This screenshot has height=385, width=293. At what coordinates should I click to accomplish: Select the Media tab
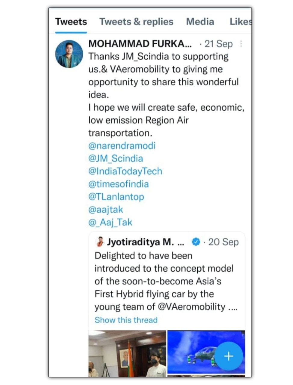200,22
